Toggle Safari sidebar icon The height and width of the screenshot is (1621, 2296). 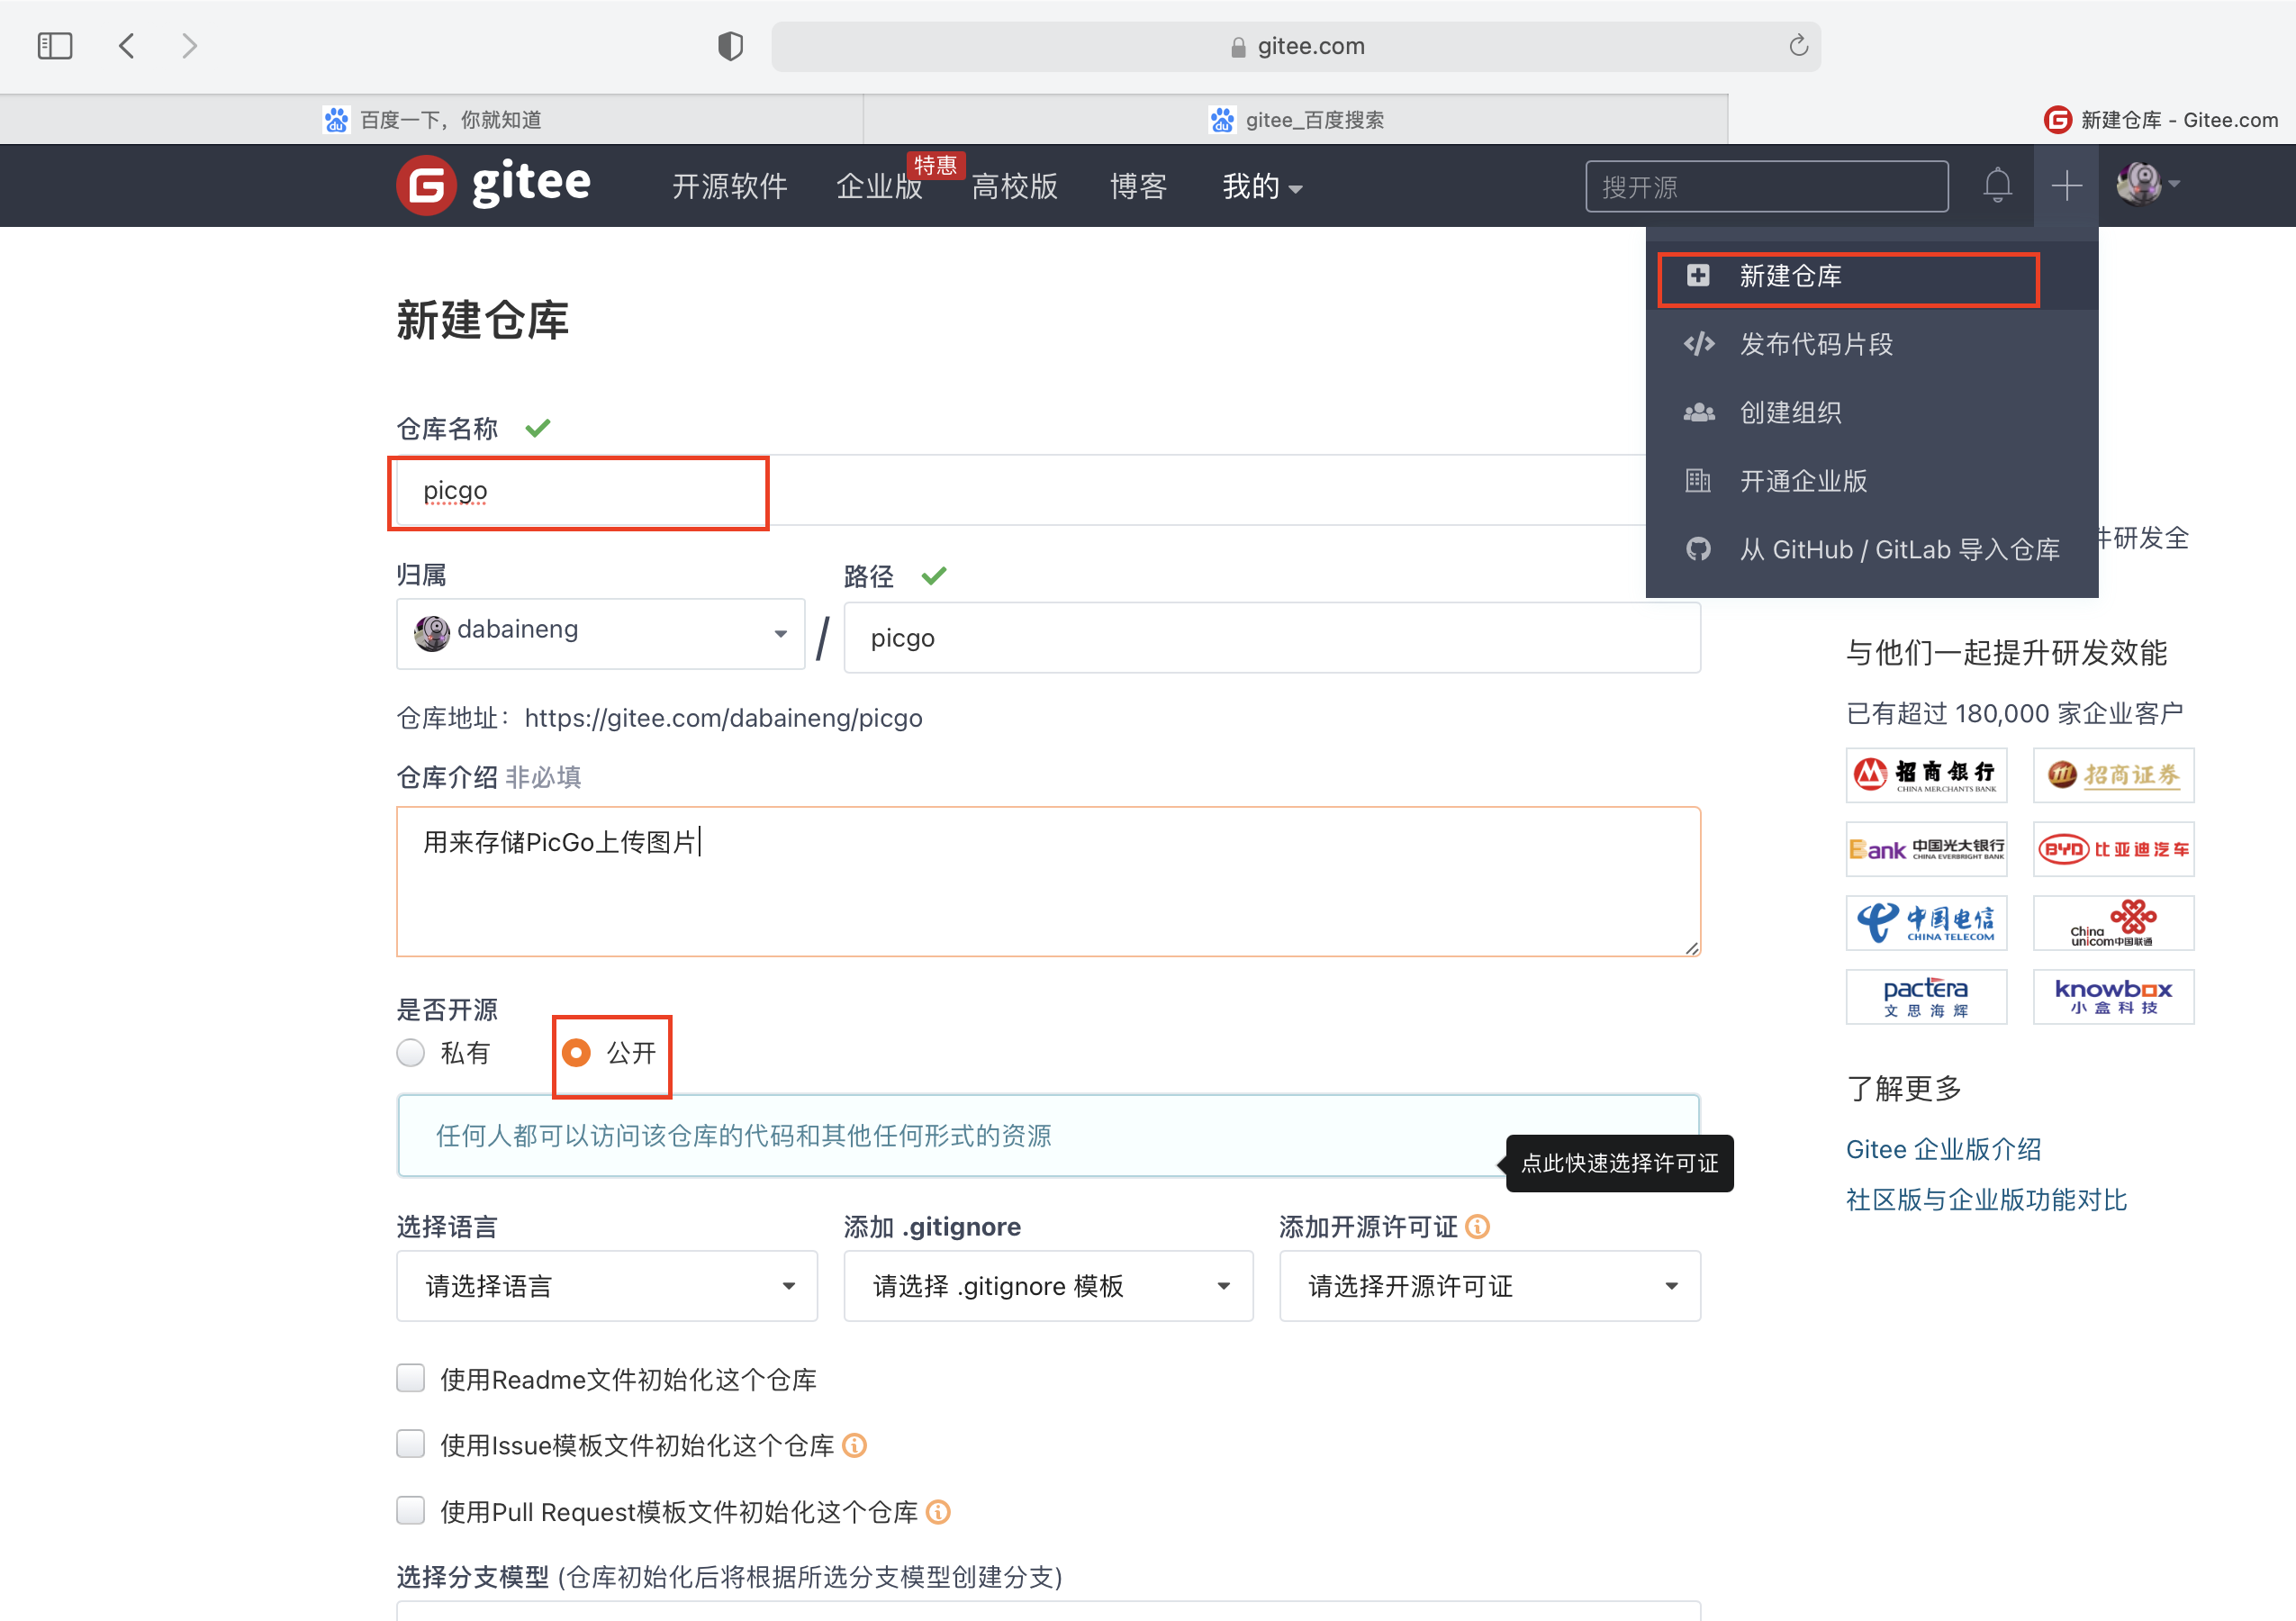[55, 46]
